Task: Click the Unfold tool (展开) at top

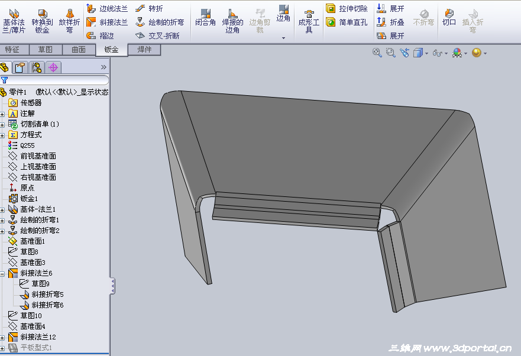Action: point(390,8)
